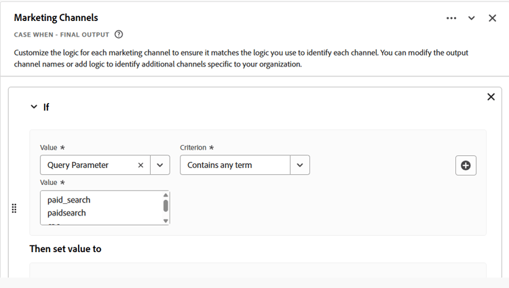509x288 pixels.
Task: Open the Contains any term dropdown arrow
Action: click(300, 165)
